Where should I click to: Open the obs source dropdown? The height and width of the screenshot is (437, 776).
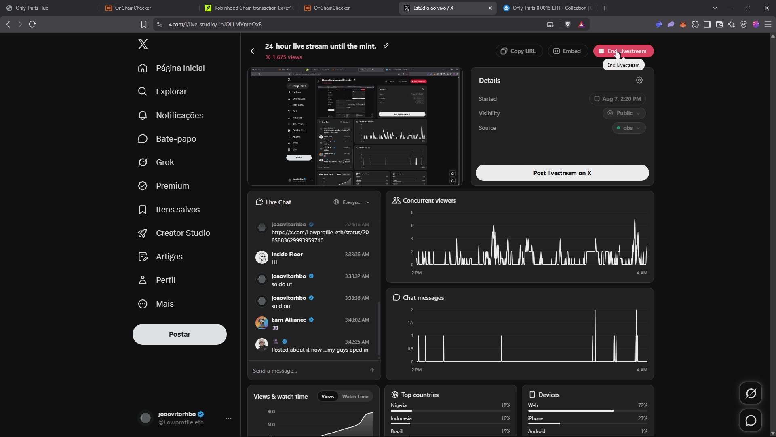tap(629, 128)
